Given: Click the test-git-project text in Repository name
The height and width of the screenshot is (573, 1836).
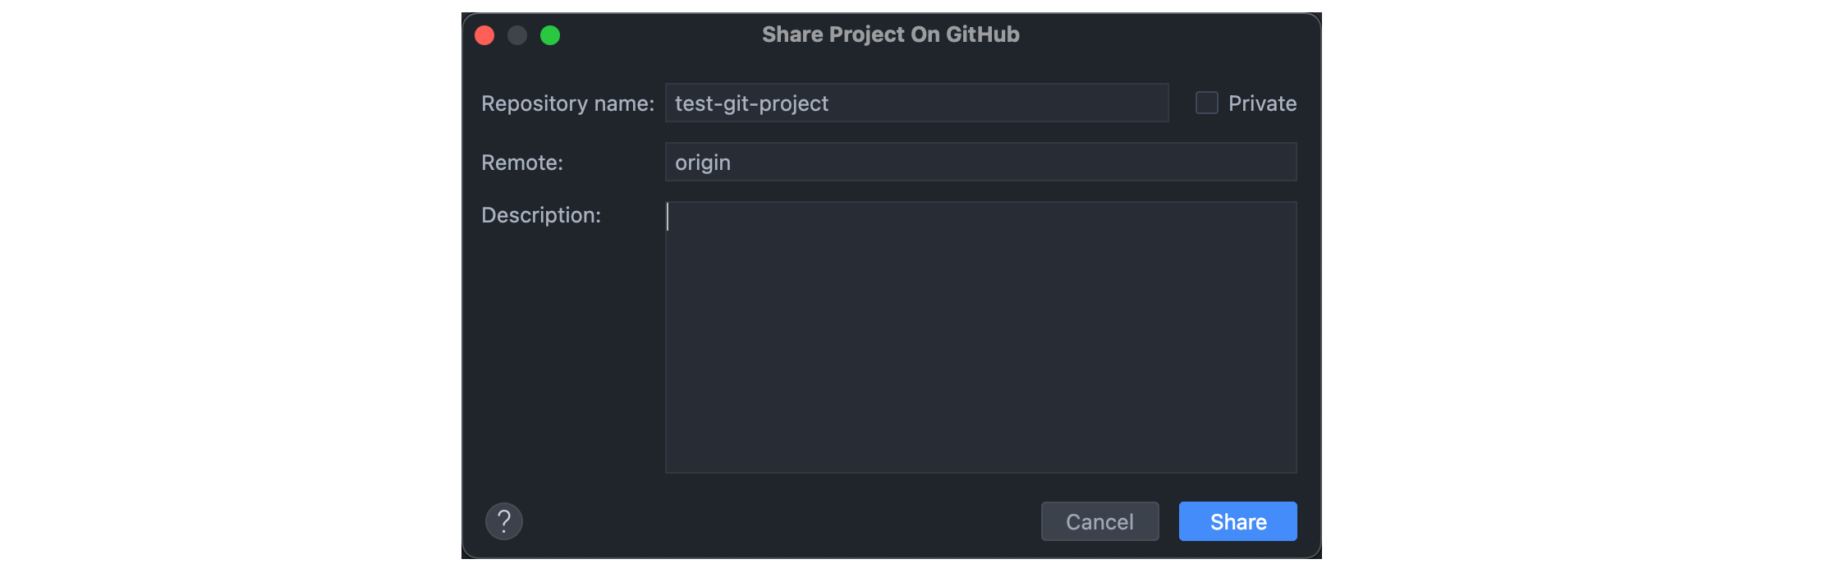Looking at the screenshot, I should [x=751, y=103].
